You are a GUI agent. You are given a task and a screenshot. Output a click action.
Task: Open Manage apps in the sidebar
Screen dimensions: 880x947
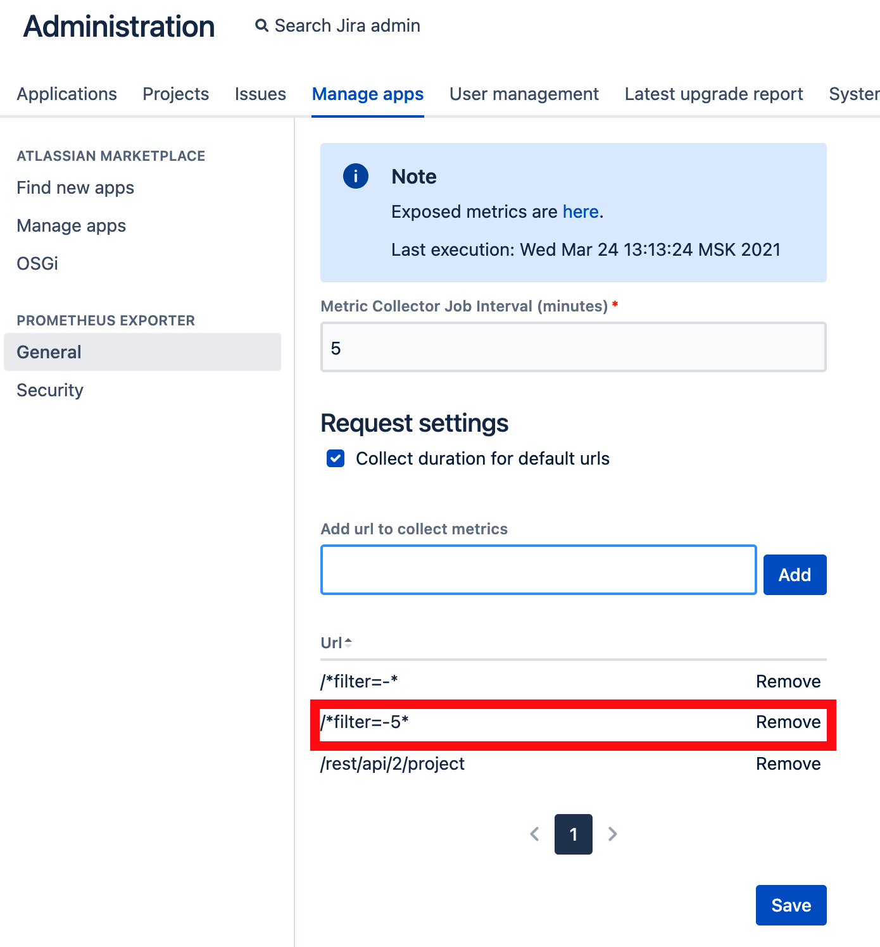pyautogui.click(x=71, y=225)
